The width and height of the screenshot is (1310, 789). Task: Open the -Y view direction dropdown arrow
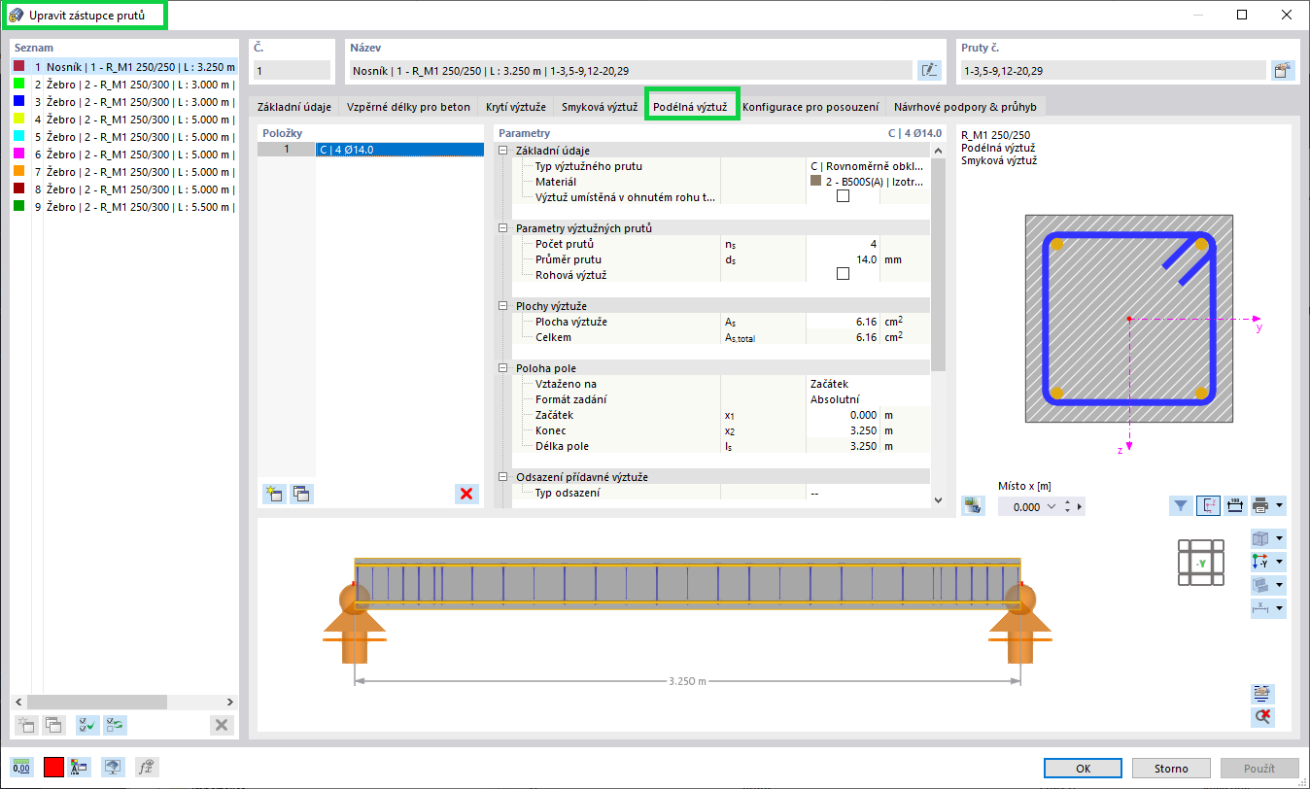(1279, 562)
